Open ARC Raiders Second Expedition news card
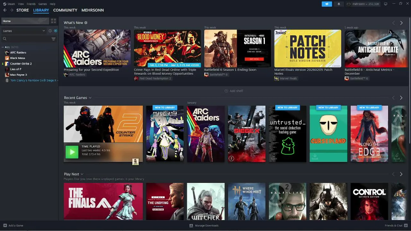The height and width of the screenshot is (231, 411). pos(97,48)
